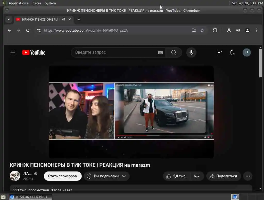The width and height of the screenshot is (264, 200).
Task: Go to the YouTube home logo
Action: pos(34,52)
